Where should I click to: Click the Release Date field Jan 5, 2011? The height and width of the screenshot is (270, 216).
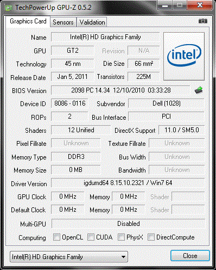pyautogui.click(x=73, y=77)
